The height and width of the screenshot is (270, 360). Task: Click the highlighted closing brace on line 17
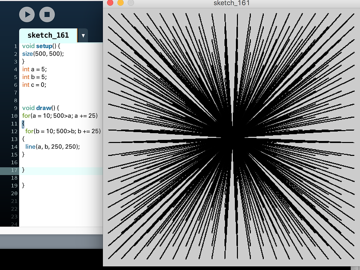23,170
